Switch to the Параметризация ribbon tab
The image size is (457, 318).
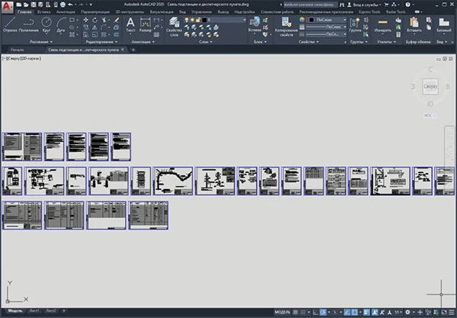[95, 12]
